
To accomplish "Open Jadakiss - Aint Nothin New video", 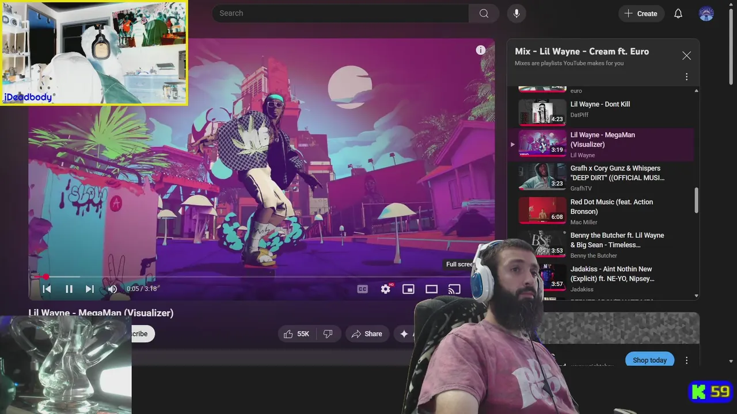I will [613, 274].
